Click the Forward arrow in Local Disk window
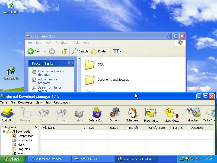Screen dimensions: 217x163 [x=52, y=51]
